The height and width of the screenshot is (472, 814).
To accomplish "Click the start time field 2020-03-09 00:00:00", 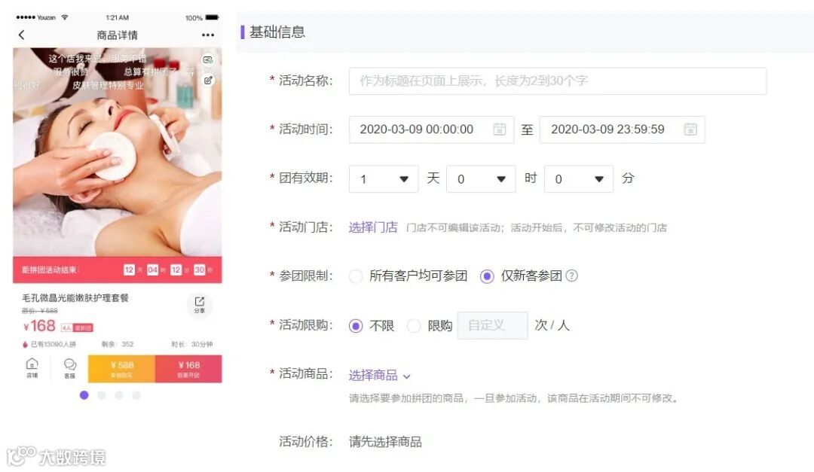I will 431,129.
